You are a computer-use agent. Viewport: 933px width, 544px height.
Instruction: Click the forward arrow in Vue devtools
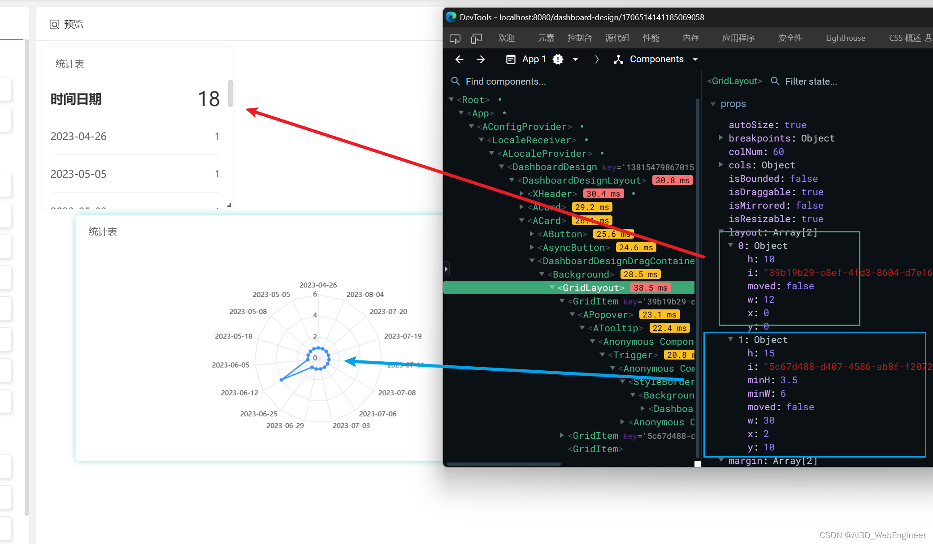click(481, 59)
